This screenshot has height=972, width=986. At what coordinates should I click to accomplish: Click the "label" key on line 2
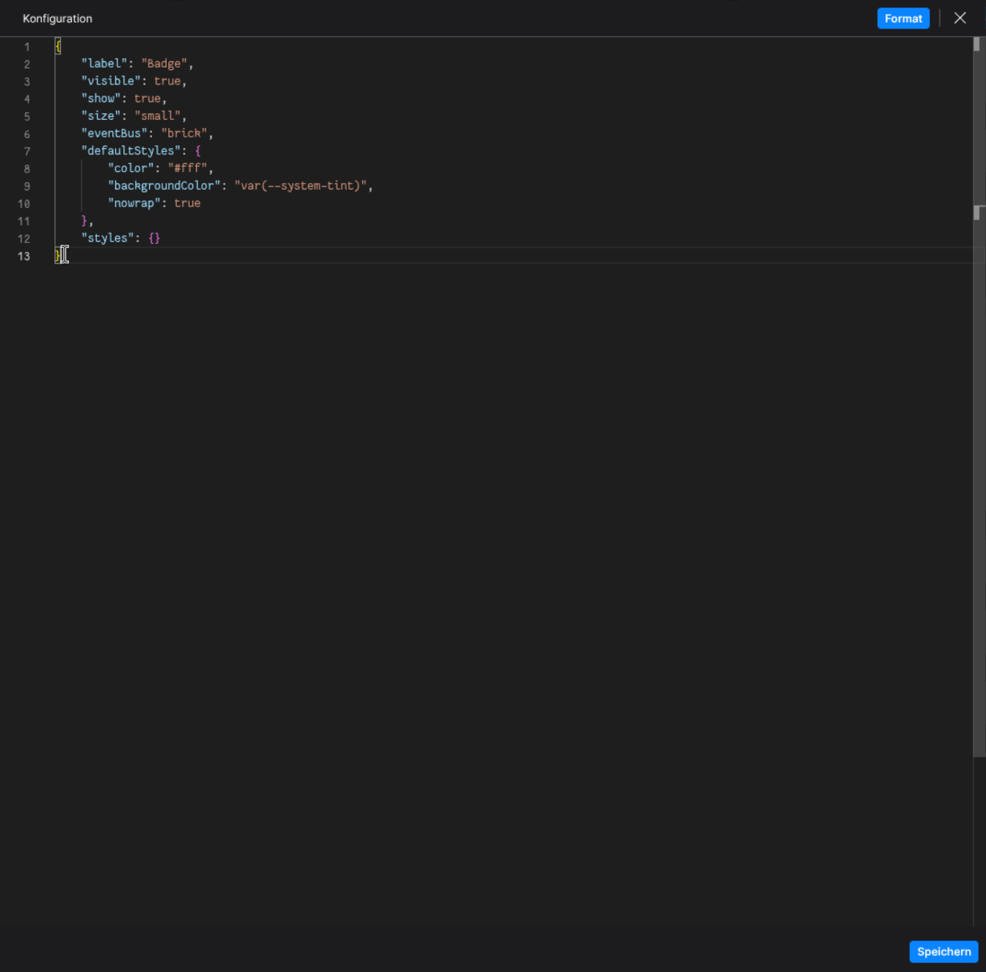click(104, 64)
